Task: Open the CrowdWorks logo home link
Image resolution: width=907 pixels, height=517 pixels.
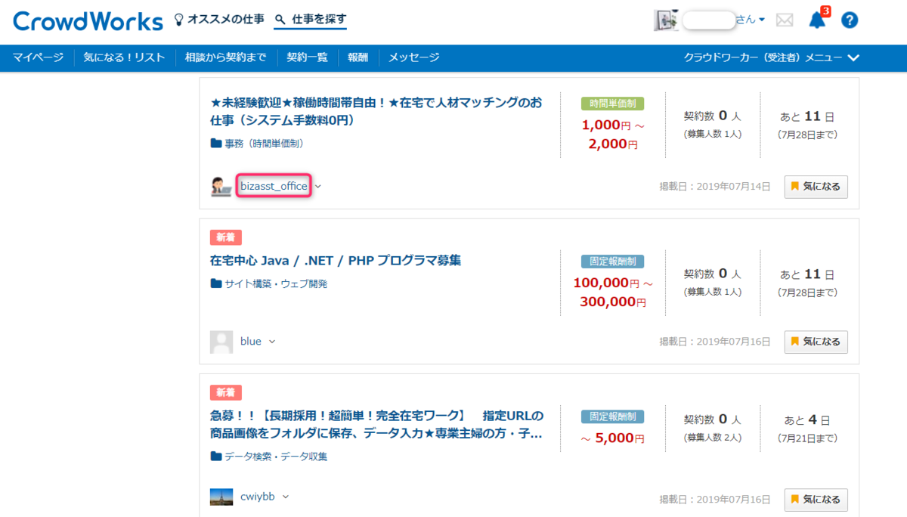Action: point(88,20)
